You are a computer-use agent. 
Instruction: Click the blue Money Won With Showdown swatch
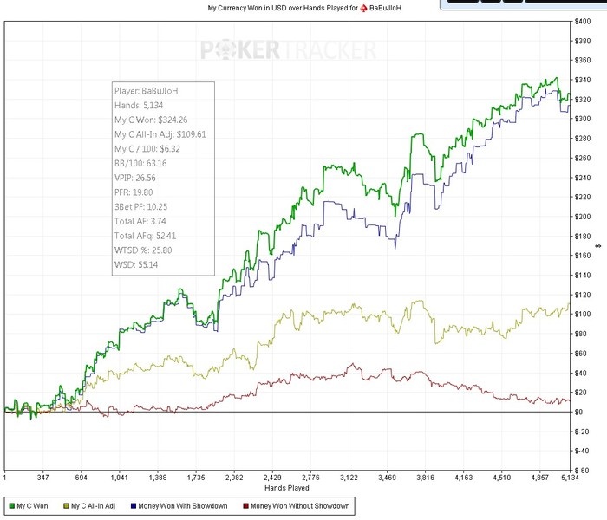click(134, 505)
